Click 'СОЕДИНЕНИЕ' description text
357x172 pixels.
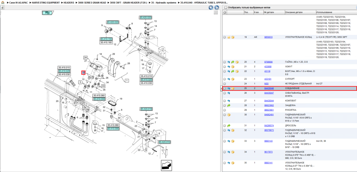[x=292, y=88]
